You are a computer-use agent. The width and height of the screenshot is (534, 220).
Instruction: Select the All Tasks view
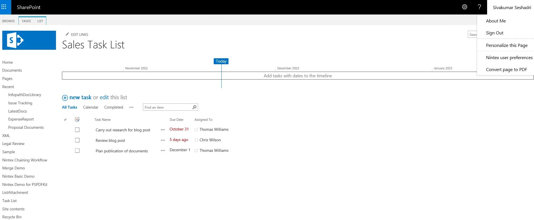point(70,107)
